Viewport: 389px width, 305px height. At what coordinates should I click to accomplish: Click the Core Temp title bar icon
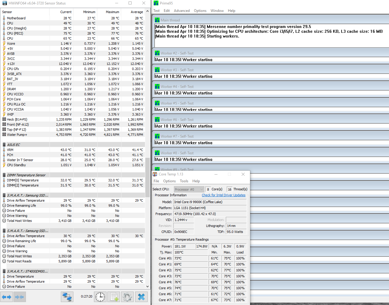[x=155, y=174]
